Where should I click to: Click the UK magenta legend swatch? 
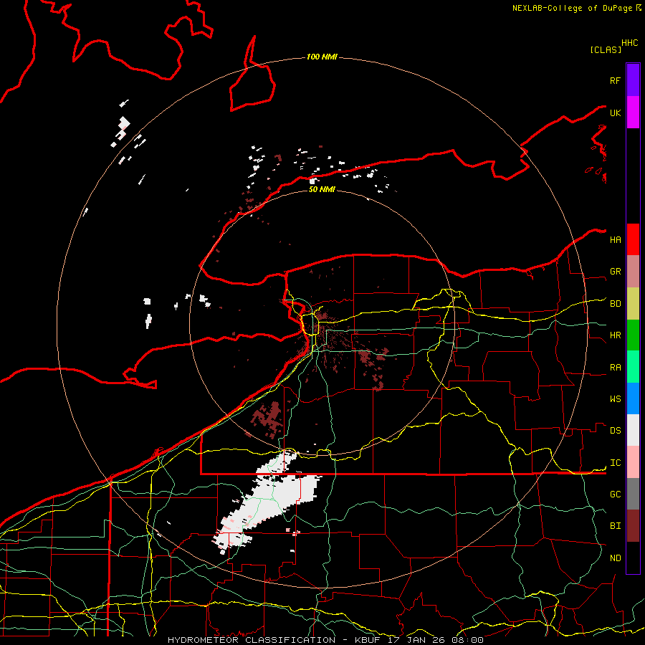pos(633,113)
